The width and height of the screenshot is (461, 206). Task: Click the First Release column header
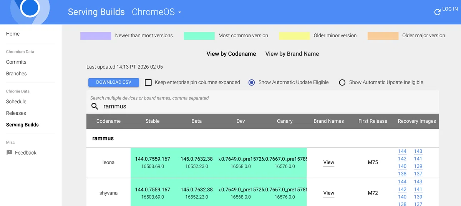[x=373, y=121]
